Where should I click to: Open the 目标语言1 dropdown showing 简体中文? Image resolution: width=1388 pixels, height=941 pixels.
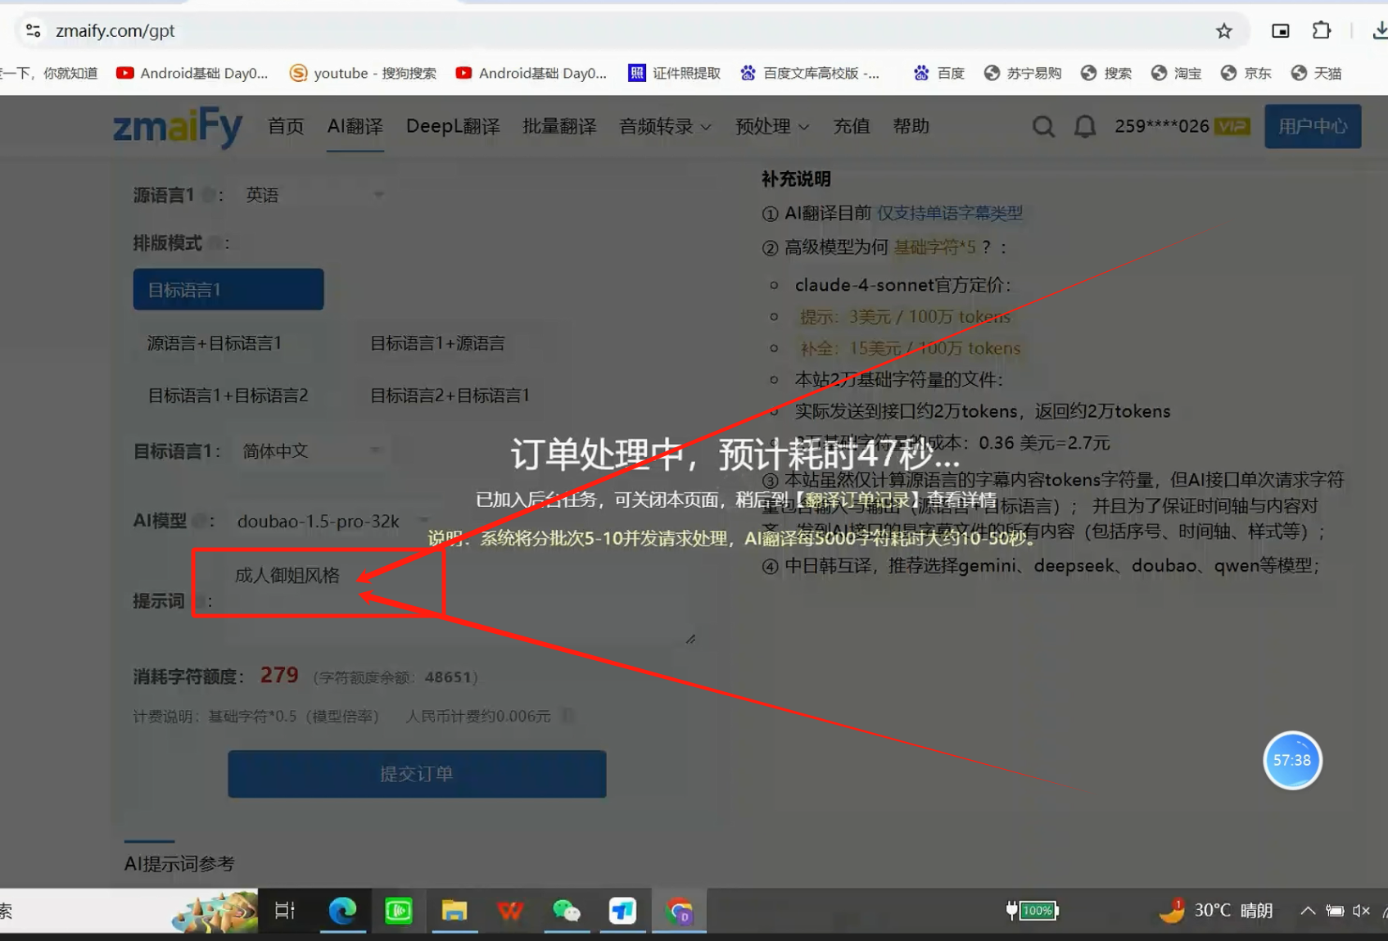(310, 450)
